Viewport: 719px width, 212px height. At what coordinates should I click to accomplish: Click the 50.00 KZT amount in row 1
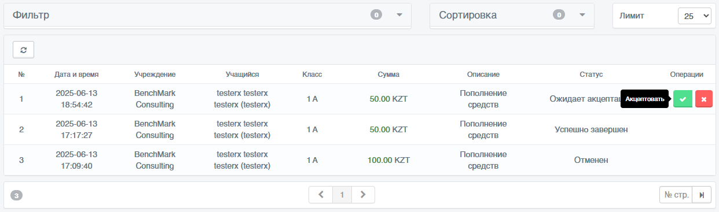click(388, 99)
